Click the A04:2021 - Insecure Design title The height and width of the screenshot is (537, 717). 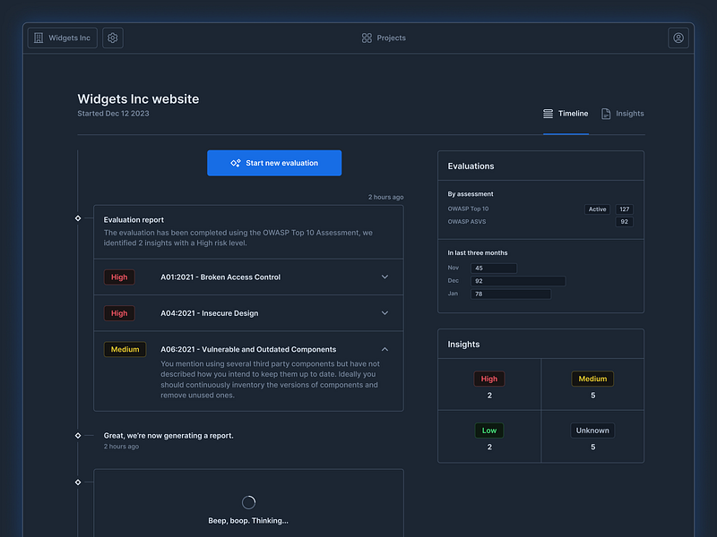click(x=210, y=313)
